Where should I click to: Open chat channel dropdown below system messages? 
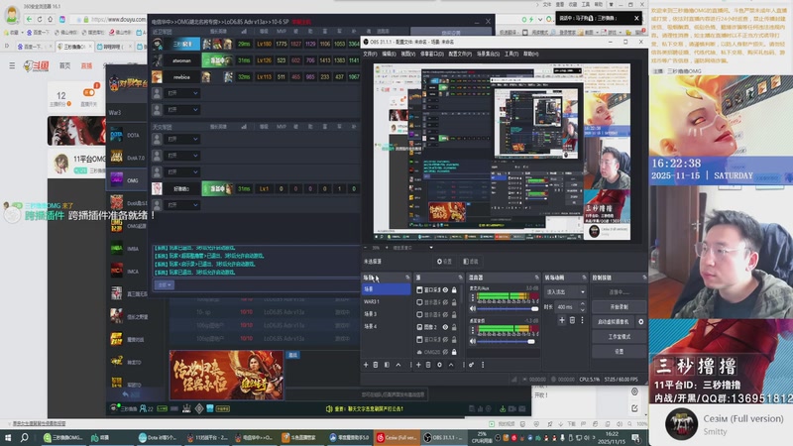click(165, 285)
